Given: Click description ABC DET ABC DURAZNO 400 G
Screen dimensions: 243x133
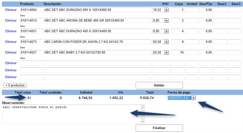Looking at the screenshot, I should click(97, 31).
